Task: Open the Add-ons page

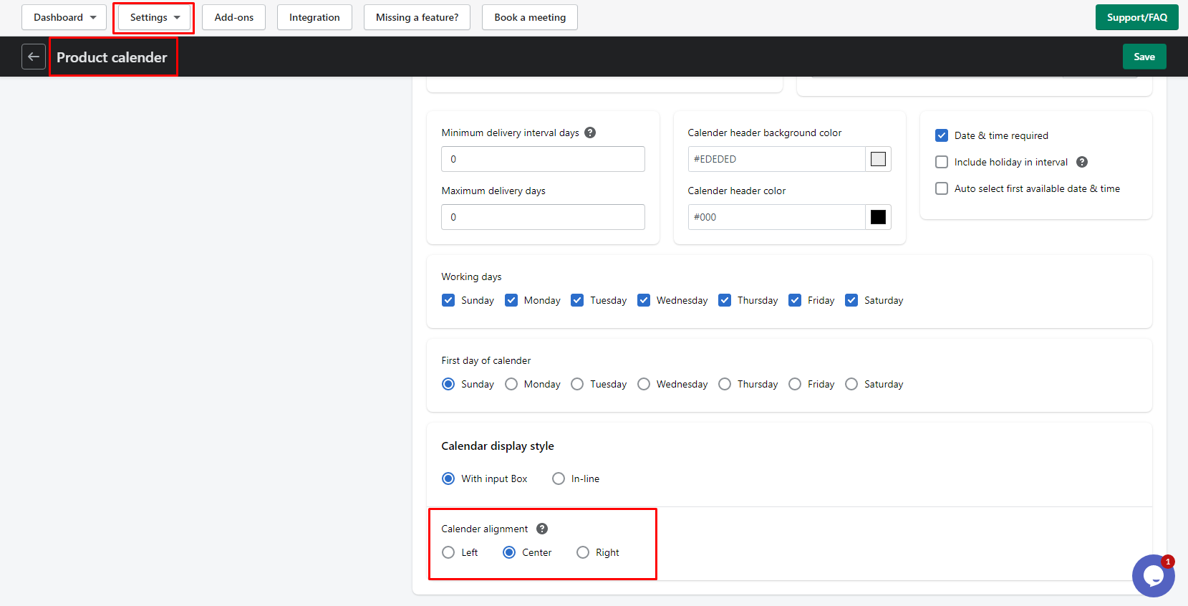Action: point(233,17)
